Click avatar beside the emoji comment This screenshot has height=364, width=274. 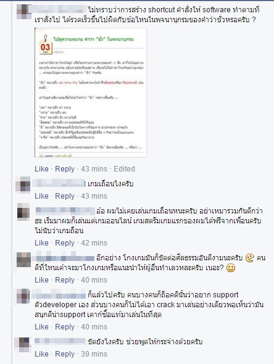click(x=23, y=260)
